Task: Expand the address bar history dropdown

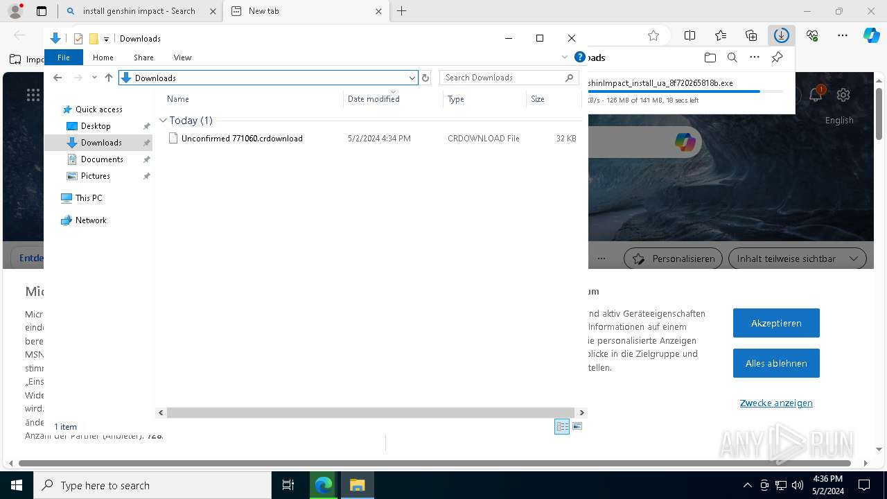Action: pos(412,78)
